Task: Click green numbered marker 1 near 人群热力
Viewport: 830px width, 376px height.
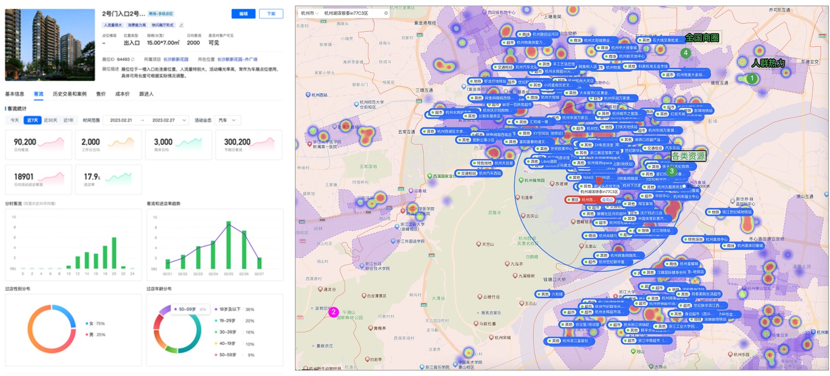Action: click(x=752, y=78)
